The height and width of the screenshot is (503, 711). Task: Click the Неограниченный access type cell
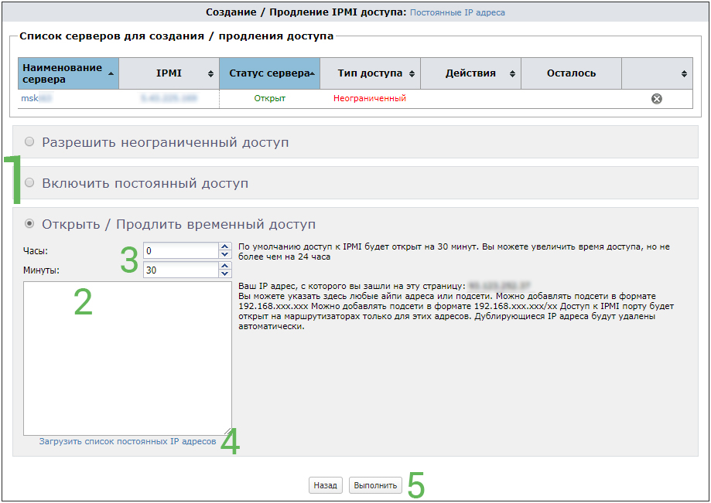click(x=370, y=98)
